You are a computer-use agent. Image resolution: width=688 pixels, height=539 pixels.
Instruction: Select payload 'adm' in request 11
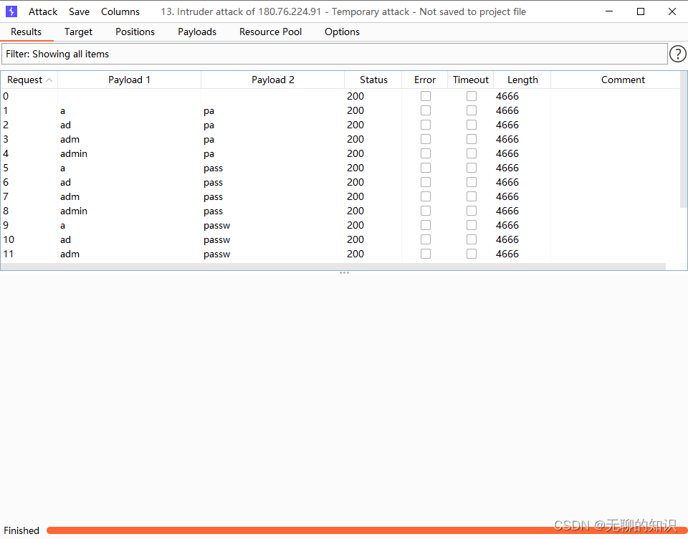coord(70,254)
